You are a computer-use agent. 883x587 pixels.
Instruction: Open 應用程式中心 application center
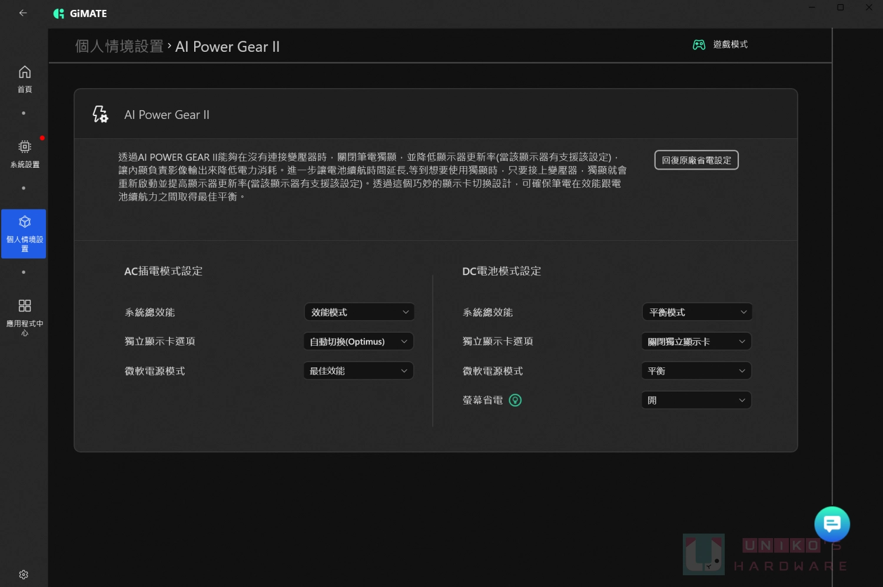coord(24,318)
